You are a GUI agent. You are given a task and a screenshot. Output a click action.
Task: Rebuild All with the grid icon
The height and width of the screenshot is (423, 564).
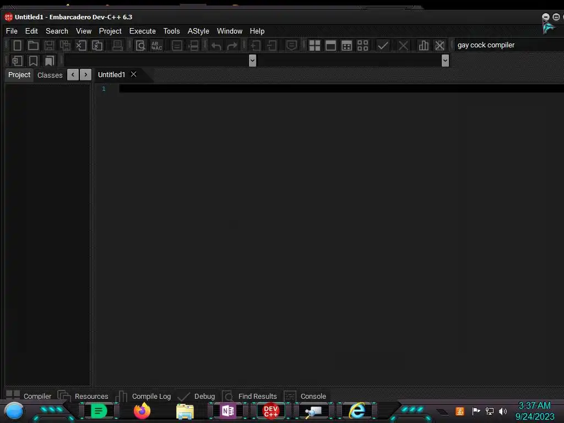(x=362, y=45)
